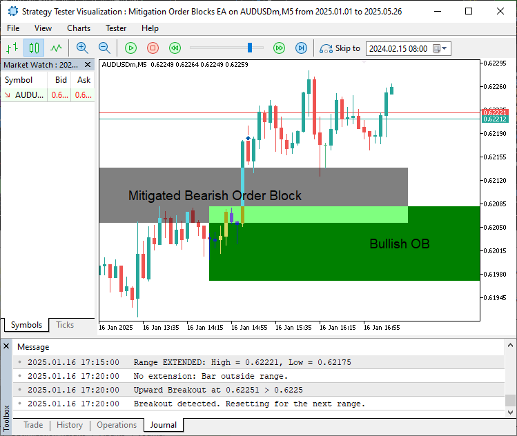Image resolution: width=517 pixels, height=436 pixels.
Task: Click the speed up icon
Action: click(279, 48)
